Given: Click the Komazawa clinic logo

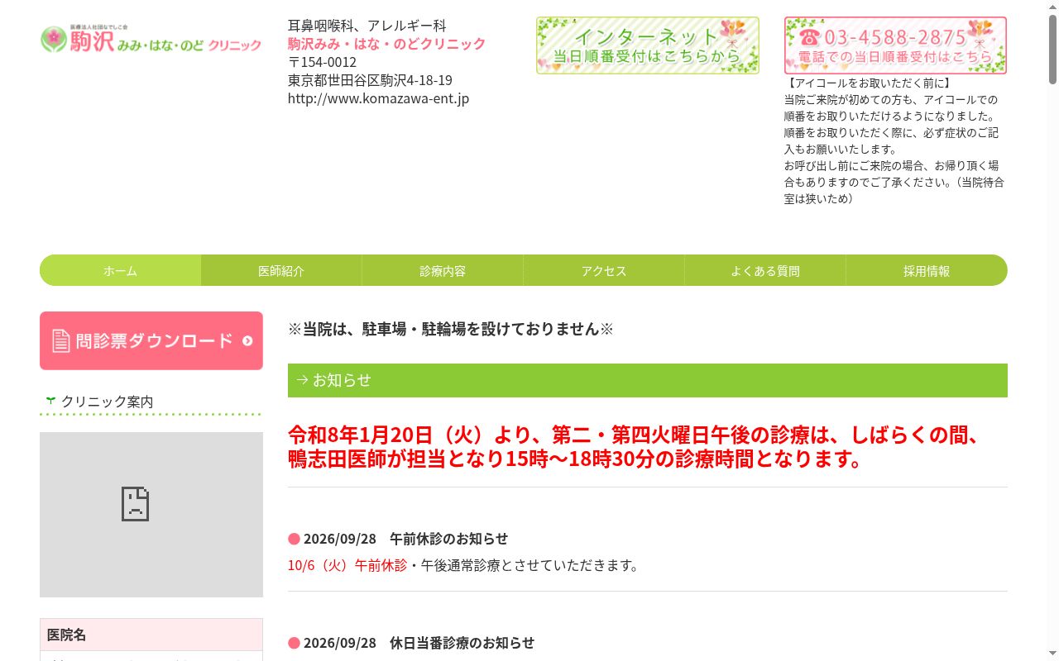Looking at the screenshot, I should coord(151,38).
